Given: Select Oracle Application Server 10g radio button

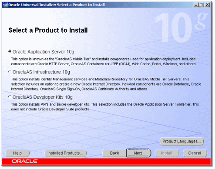Looking at the screenshot, I should 10,51.
